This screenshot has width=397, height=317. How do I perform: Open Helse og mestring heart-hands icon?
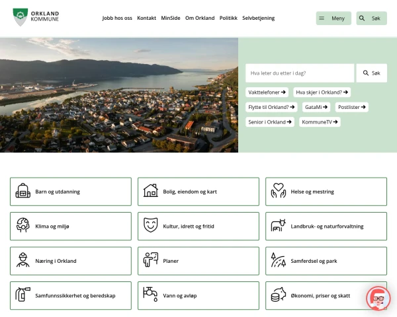click(279, 192)
